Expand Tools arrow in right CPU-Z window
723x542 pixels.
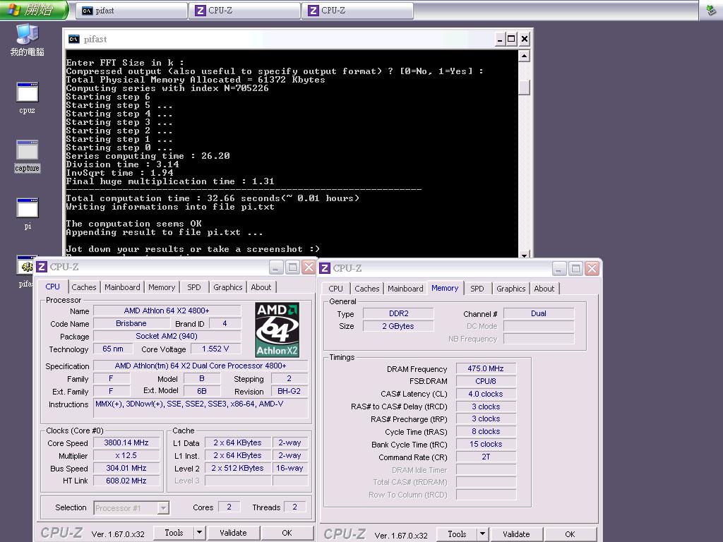482,534
